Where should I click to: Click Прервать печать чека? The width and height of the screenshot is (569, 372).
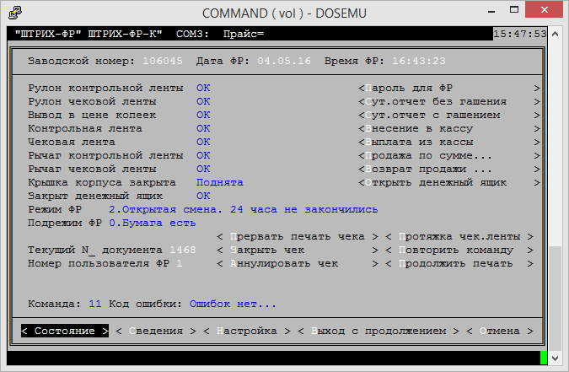coord(298,236)
